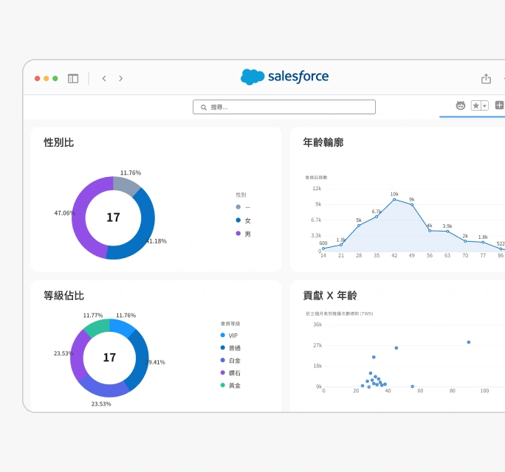Image resolution: width=505 pixels, height=472 pixels.
Task: Click the gray dash legend dot
Action: click(238, 207)
